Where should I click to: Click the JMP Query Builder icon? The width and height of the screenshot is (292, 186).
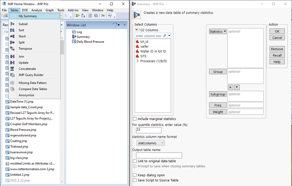[12, 75]
